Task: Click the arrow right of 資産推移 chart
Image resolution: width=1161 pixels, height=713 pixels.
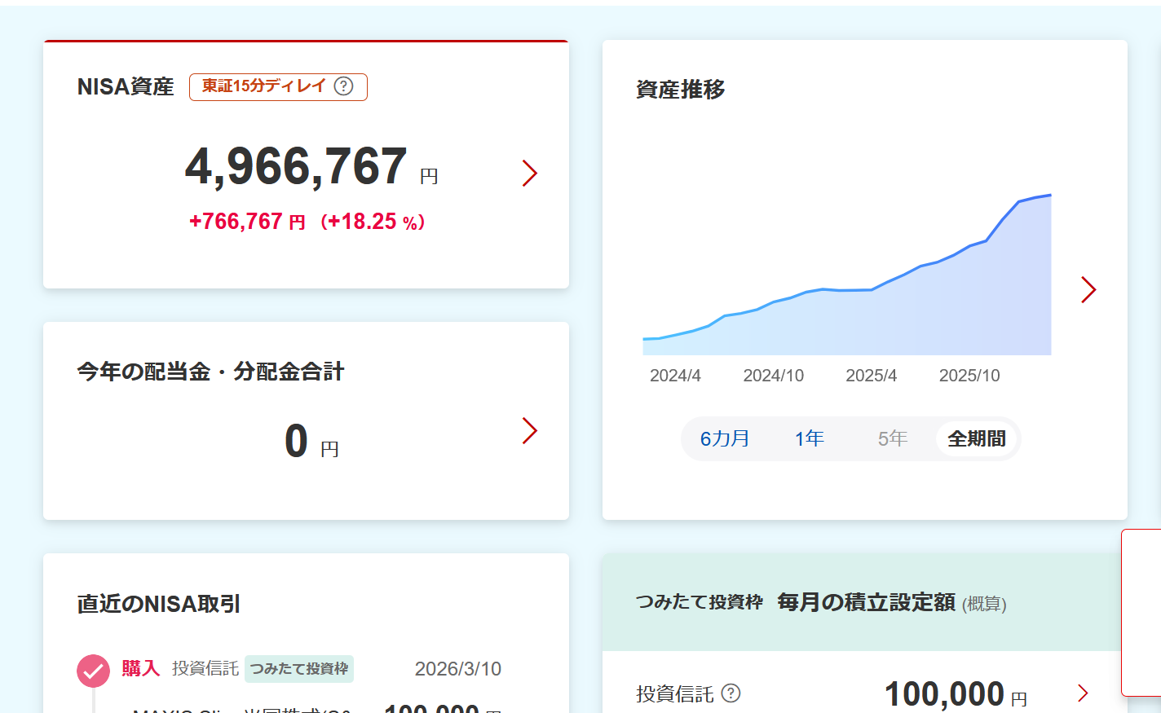Action: [x=1088, y=289]
